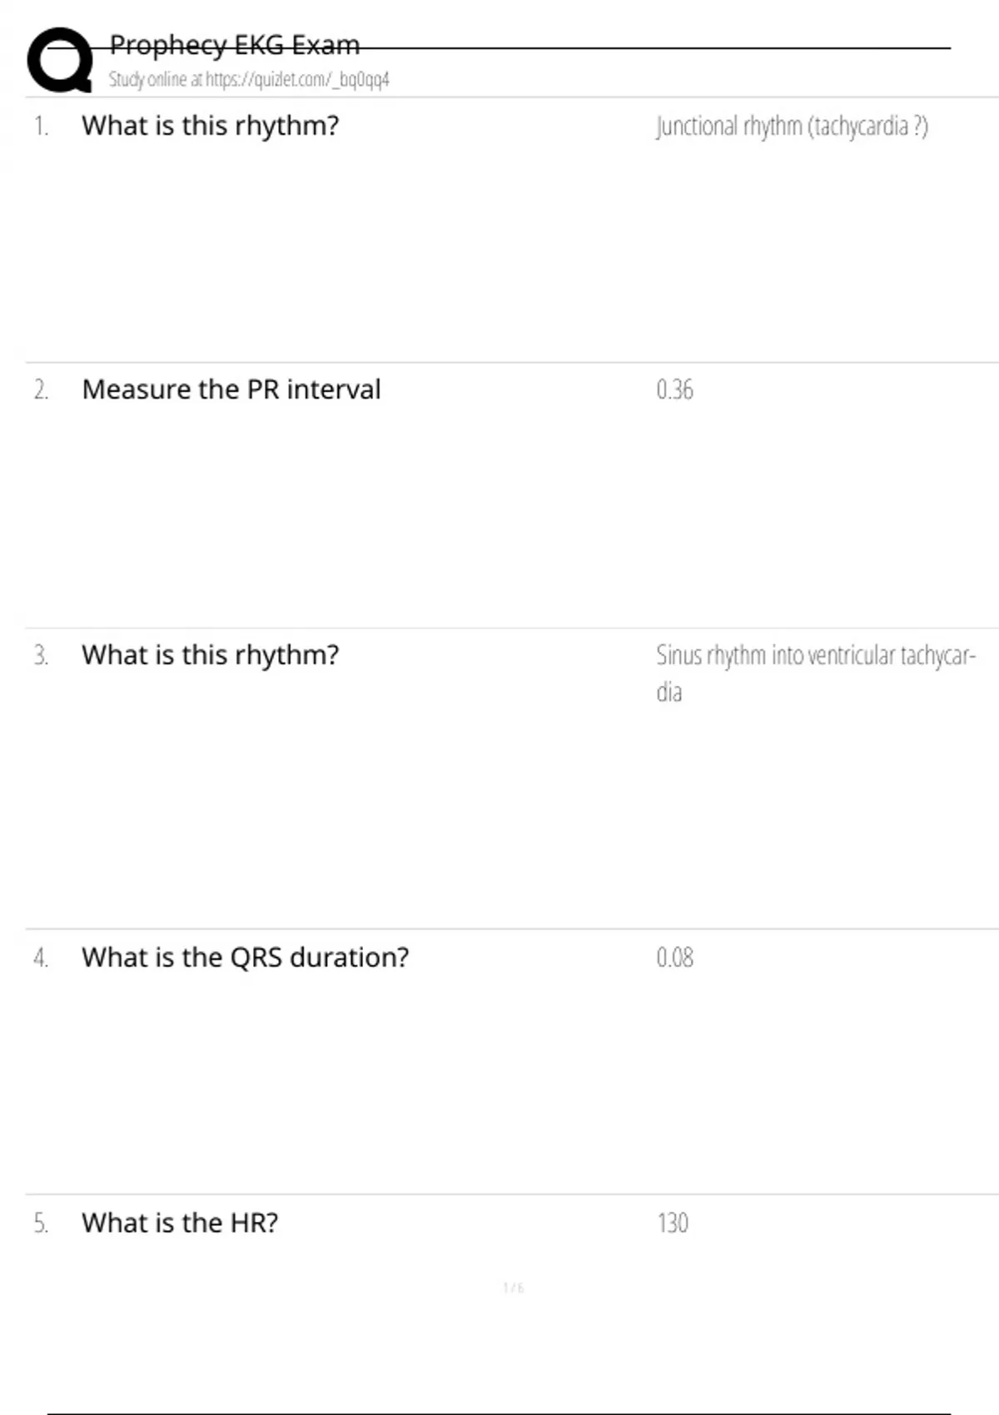Click 'Sinus rhythm into ventricular tachycardia' answer
This screenshot has width=999, height=1415.
(816, 673)
